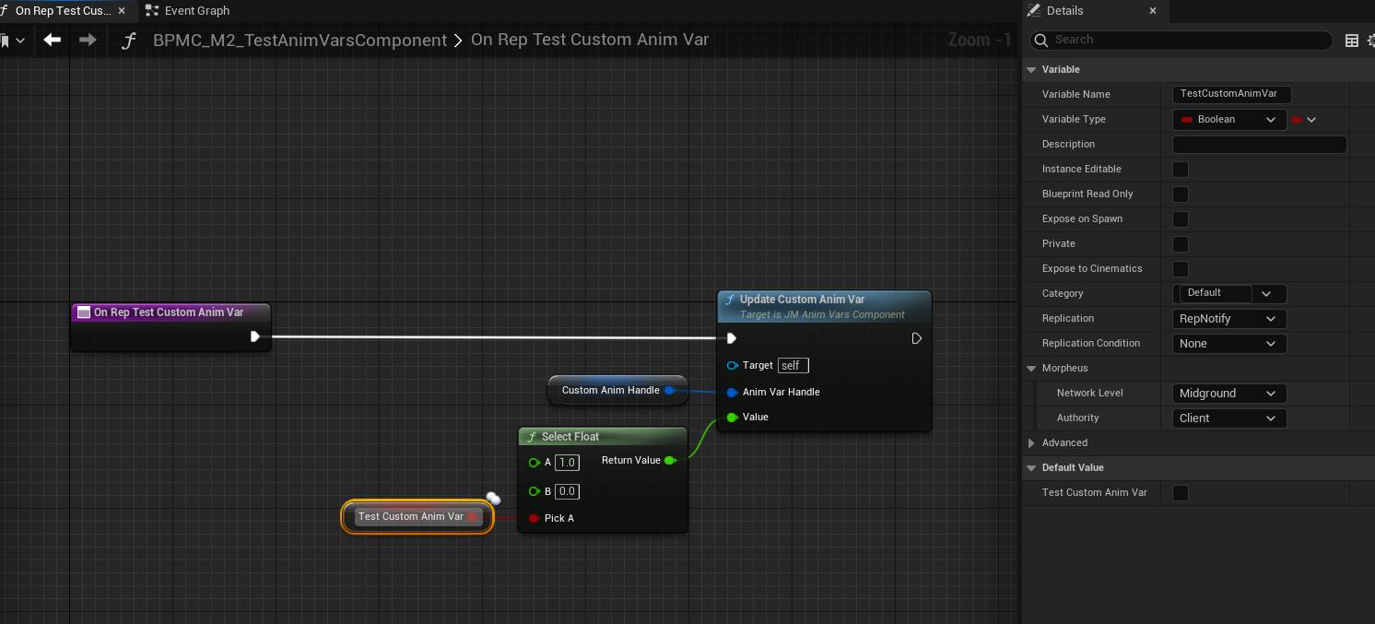
Task: Check the Expose on Spawn checkbox
Action: pyautogui.click(x=1180, y=219)
